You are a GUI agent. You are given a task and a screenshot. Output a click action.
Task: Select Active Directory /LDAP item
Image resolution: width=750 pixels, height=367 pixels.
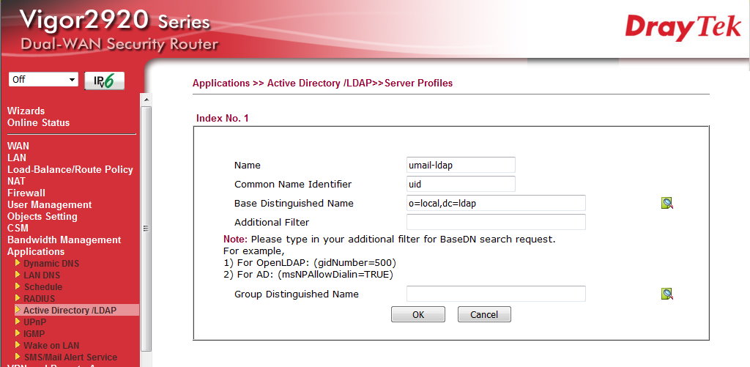tap(70, 310)
